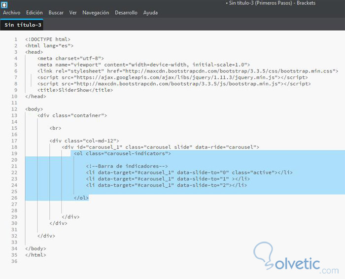This screenshot has height=279, width=345.
Task: Click the bootstrap.min.js script line
Action: coord(174,84)
